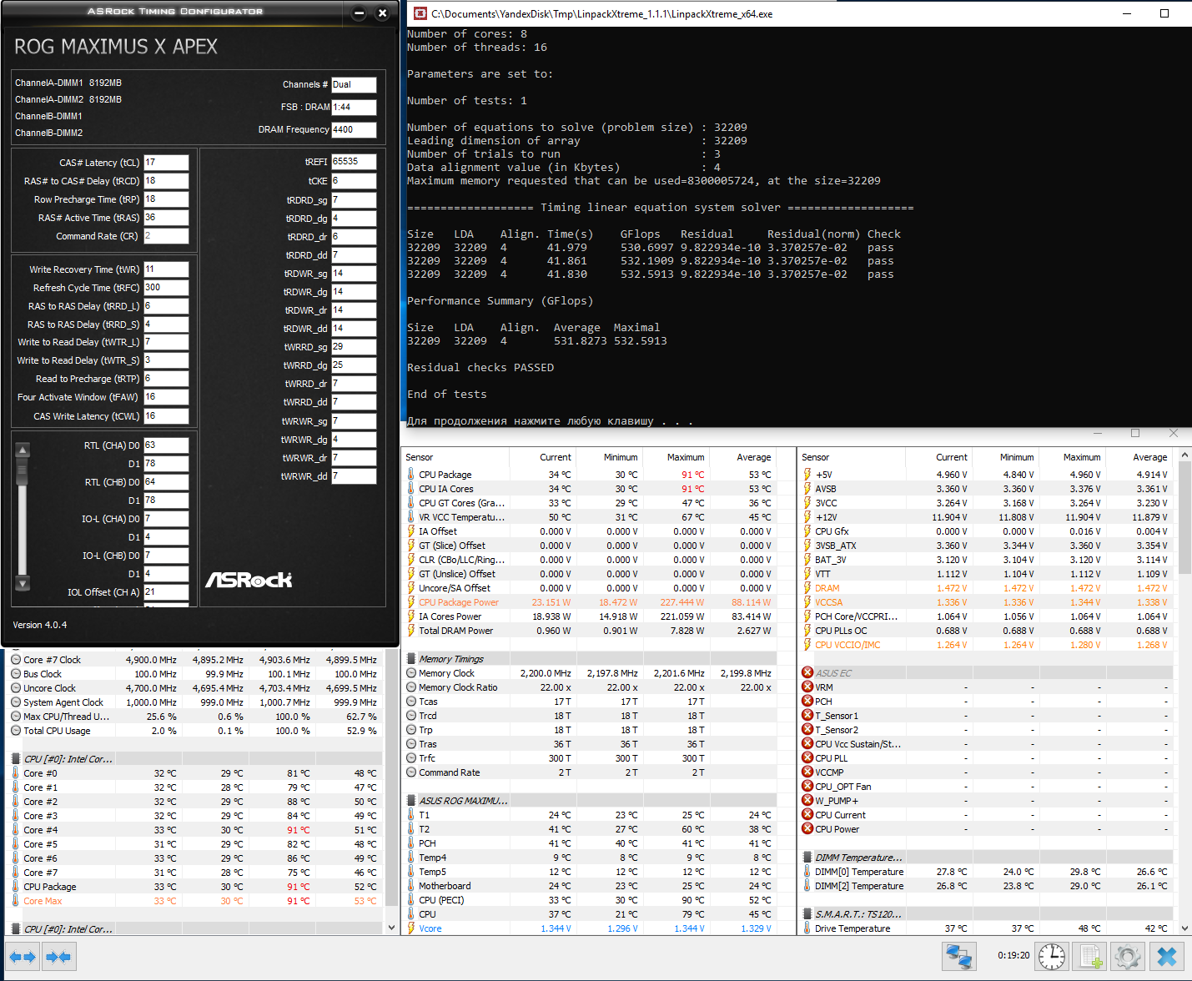Click the red X icon beside VRM sensor
Screen dimensions: 1192x981
[807, 687]
